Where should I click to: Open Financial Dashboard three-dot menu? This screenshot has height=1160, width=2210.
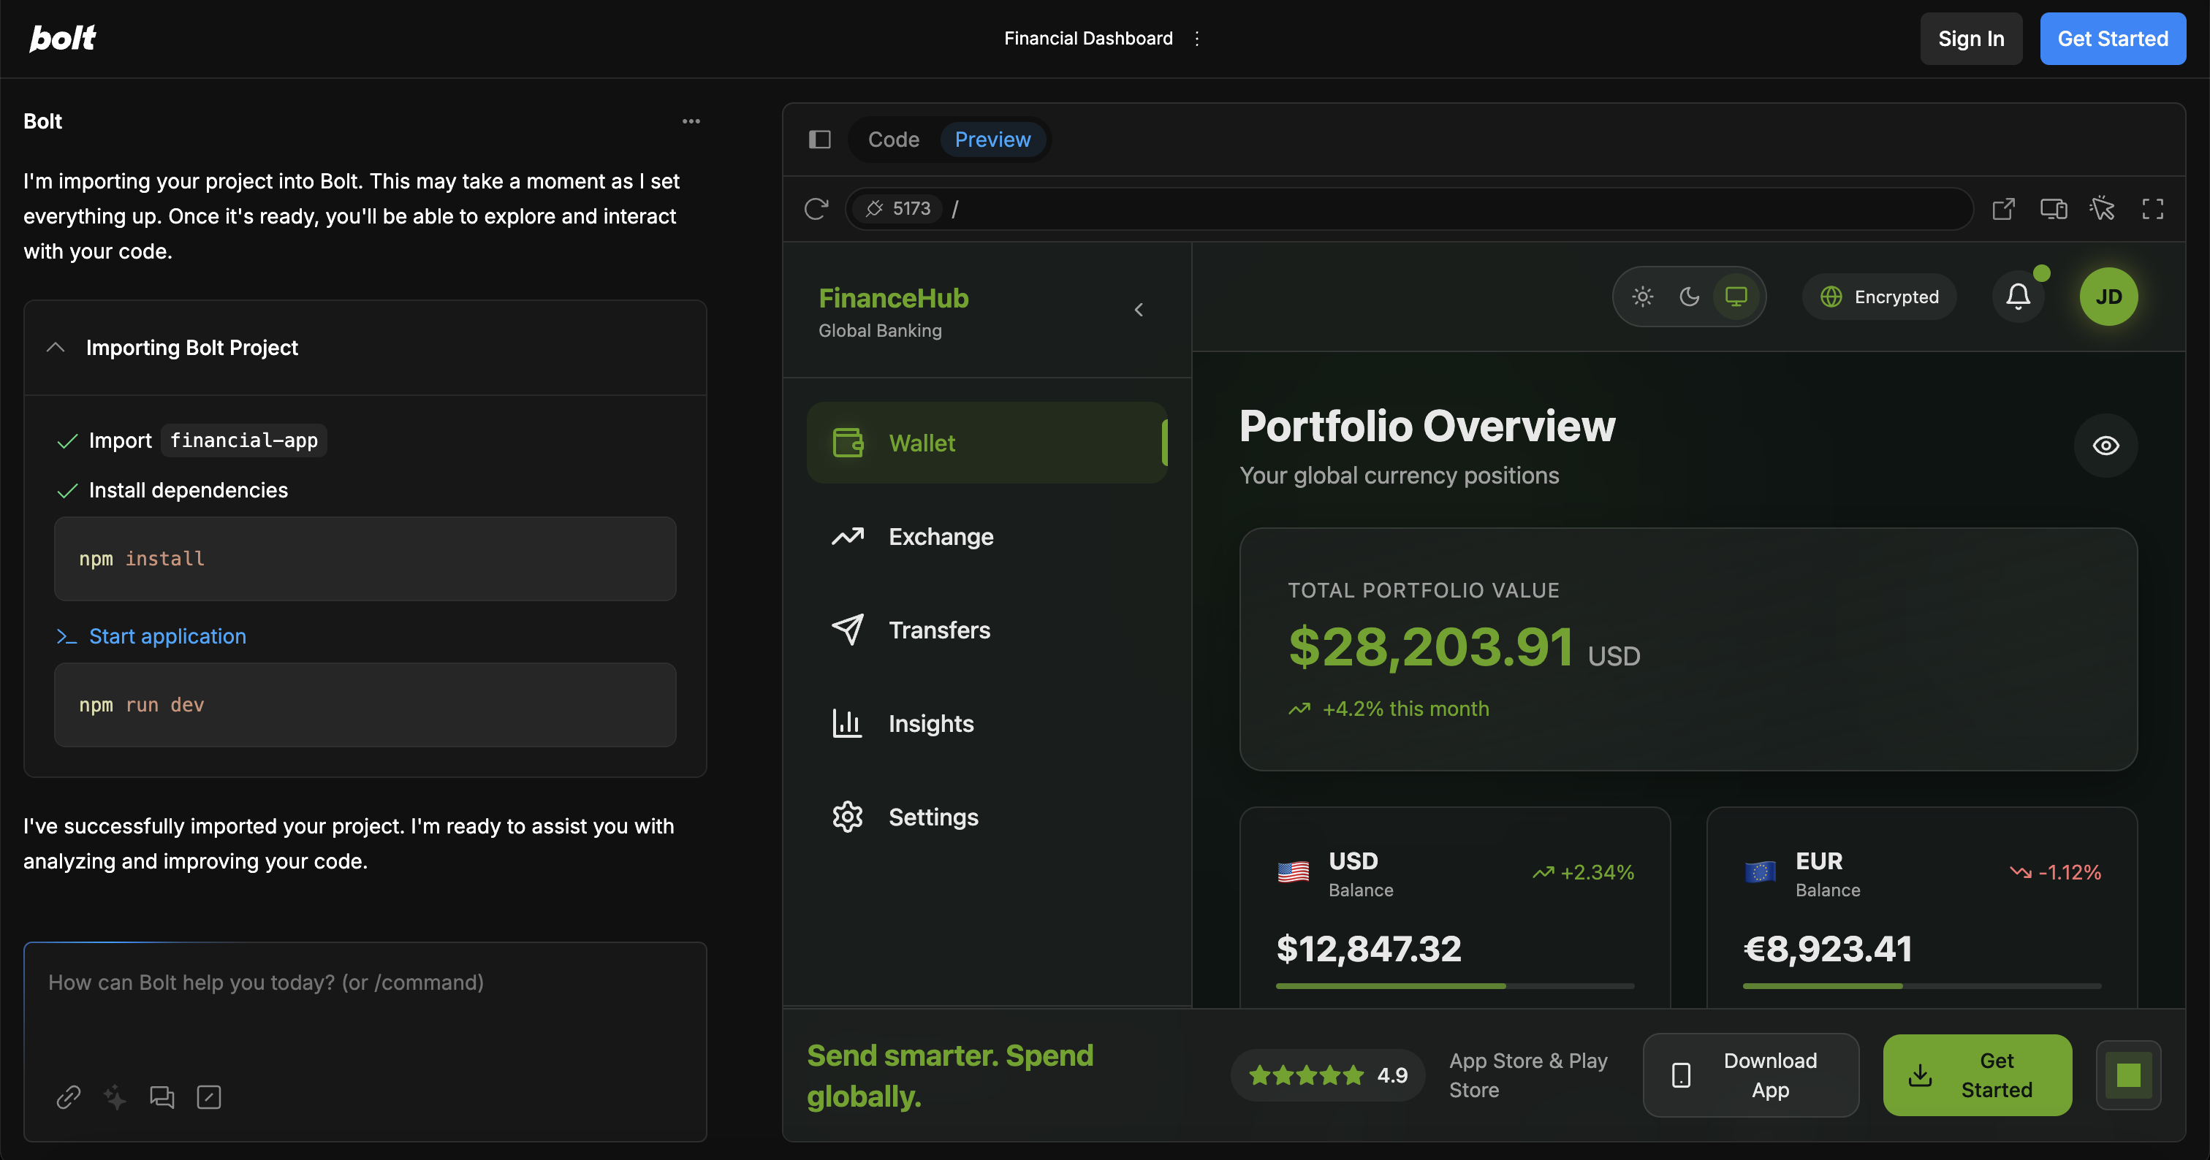1197,39
